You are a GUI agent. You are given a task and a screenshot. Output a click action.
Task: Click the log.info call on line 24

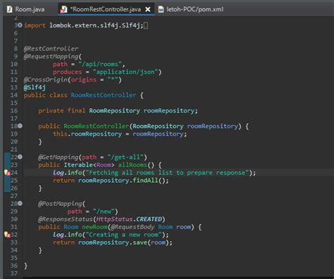[67, 173]
